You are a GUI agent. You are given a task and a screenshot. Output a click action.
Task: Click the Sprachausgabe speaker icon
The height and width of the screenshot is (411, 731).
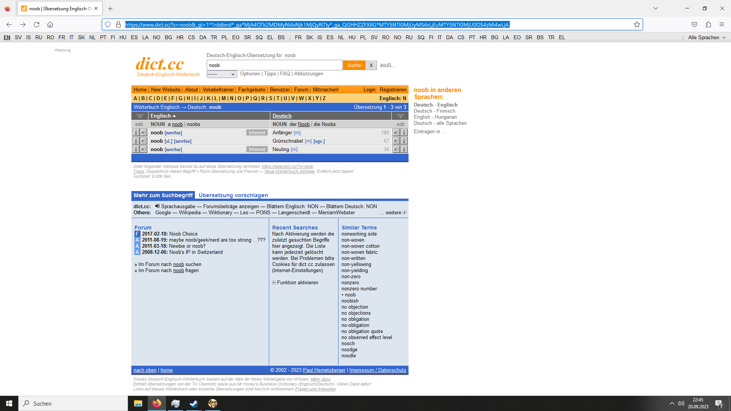click(x=157, y=206)
